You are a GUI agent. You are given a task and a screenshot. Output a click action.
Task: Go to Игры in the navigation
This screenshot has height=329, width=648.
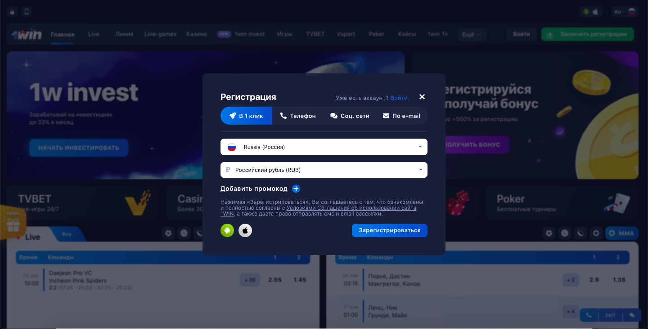tap(284, 34)
